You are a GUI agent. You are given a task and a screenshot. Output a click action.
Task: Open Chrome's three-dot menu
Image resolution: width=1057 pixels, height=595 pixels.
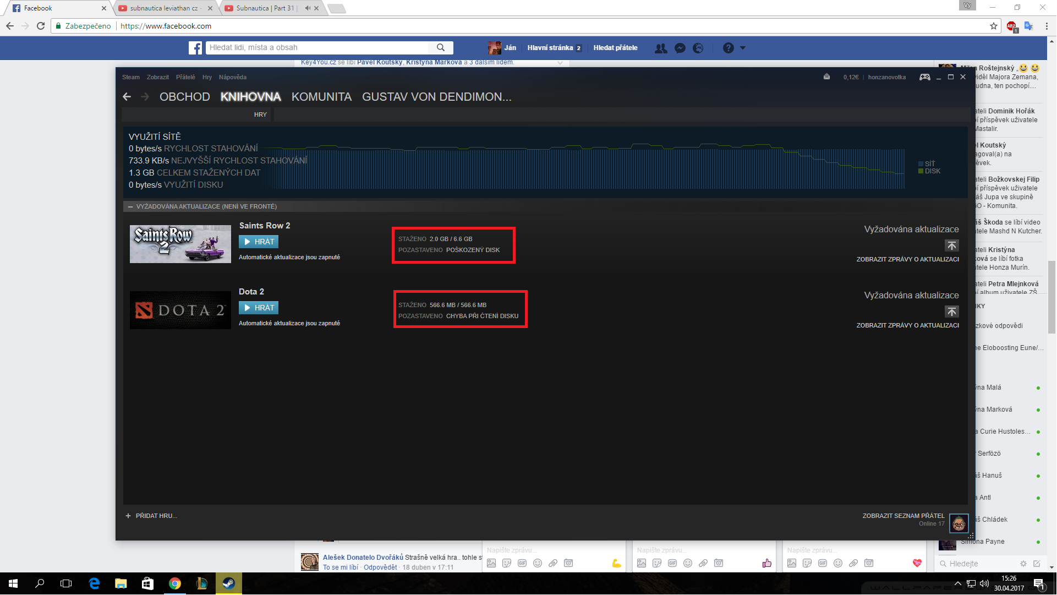(x=1047, y=26)
